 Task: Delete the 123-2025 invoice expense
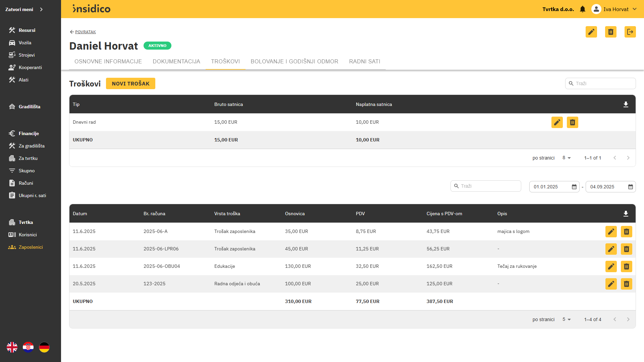coord(626,284)
